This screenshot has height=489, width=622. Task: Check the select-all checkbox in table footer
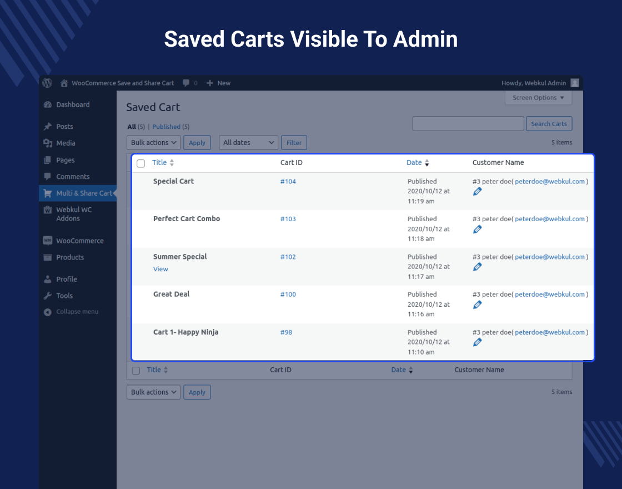click(136, 370)
